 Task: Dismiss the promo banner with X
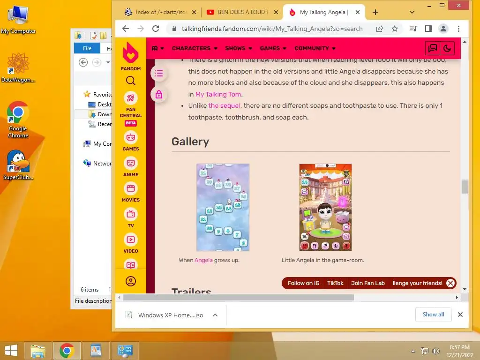click(450, 283)
